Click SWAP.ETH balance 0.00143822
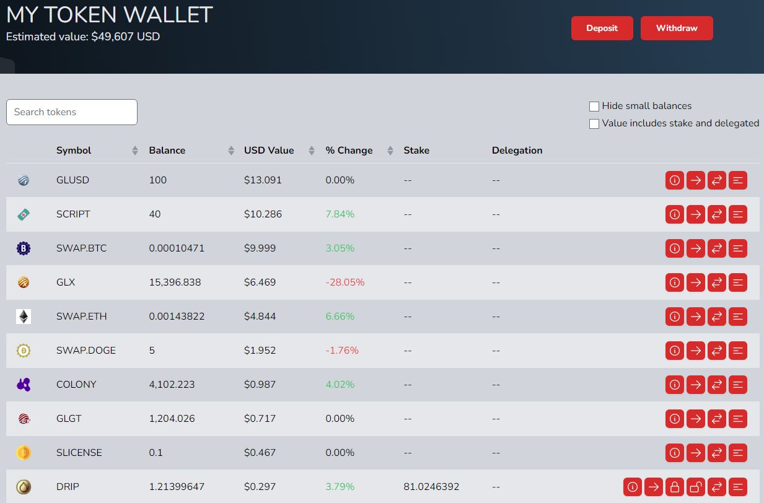 (177, 317)
